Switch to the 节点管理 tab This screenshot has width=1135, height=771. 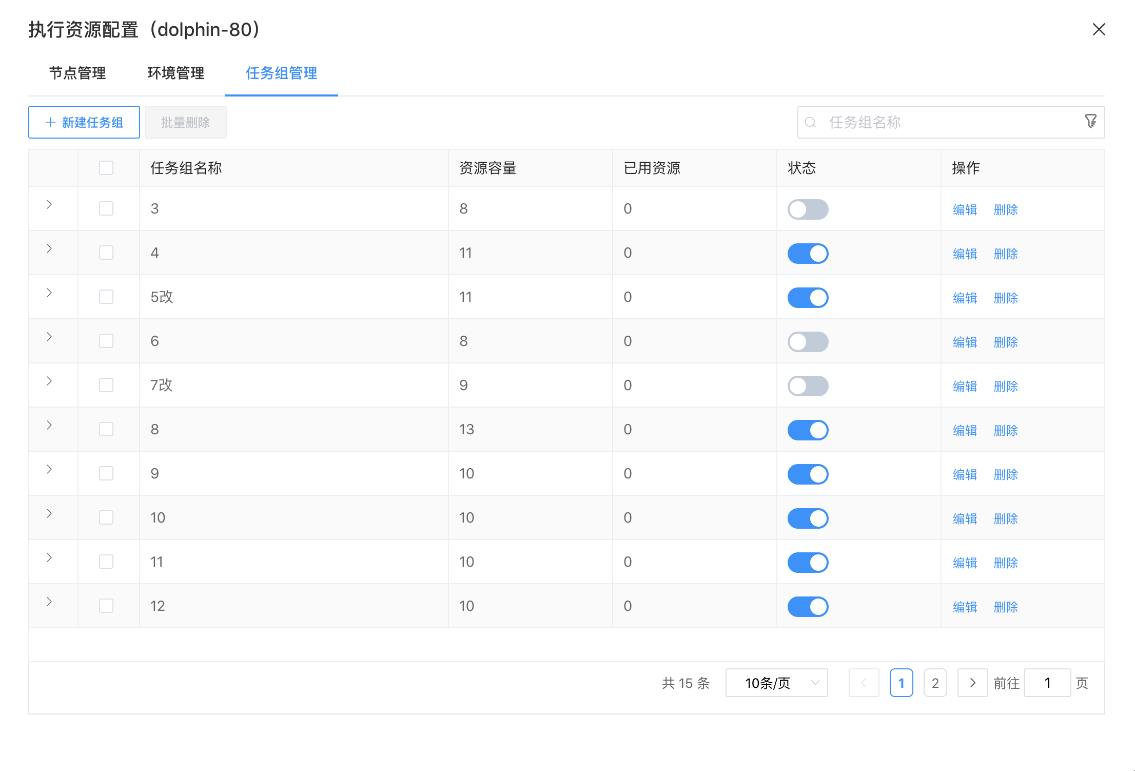point(77,73)
